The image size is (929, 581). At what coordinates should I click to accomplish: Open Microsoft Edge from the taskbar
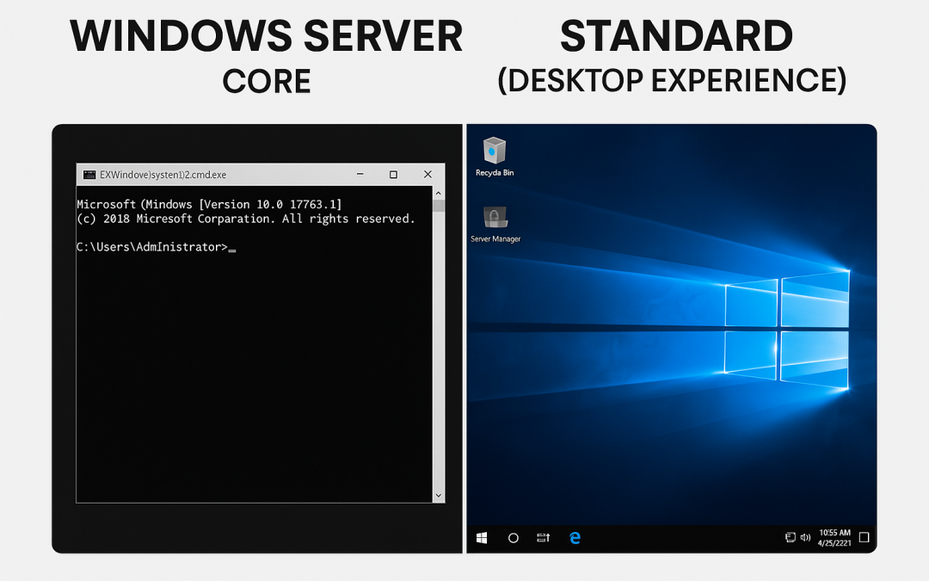(x=575, y=537)
